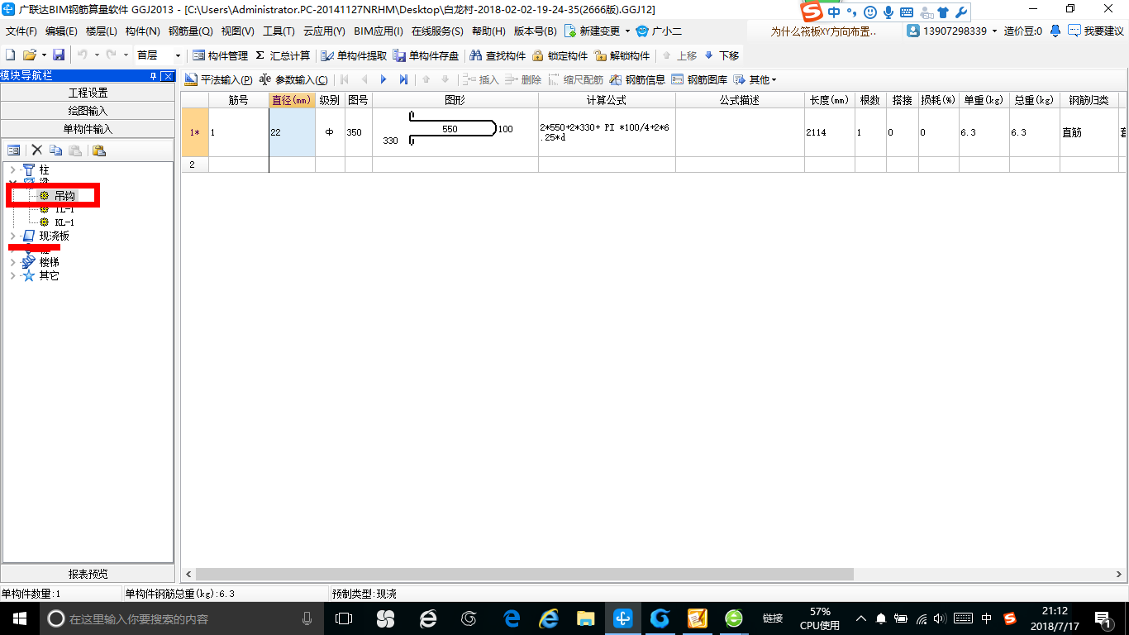
Task: Go to next record arrow
Action: [x=383, y=80]
